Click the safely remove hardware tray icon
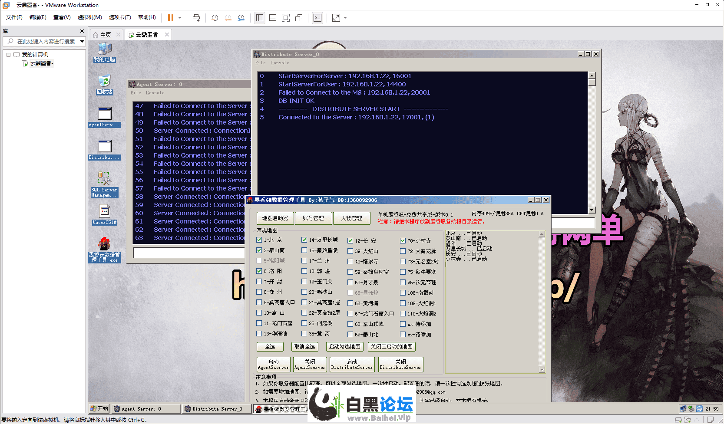Viewport: 724px width, 424px height. [x=691, y=409]
